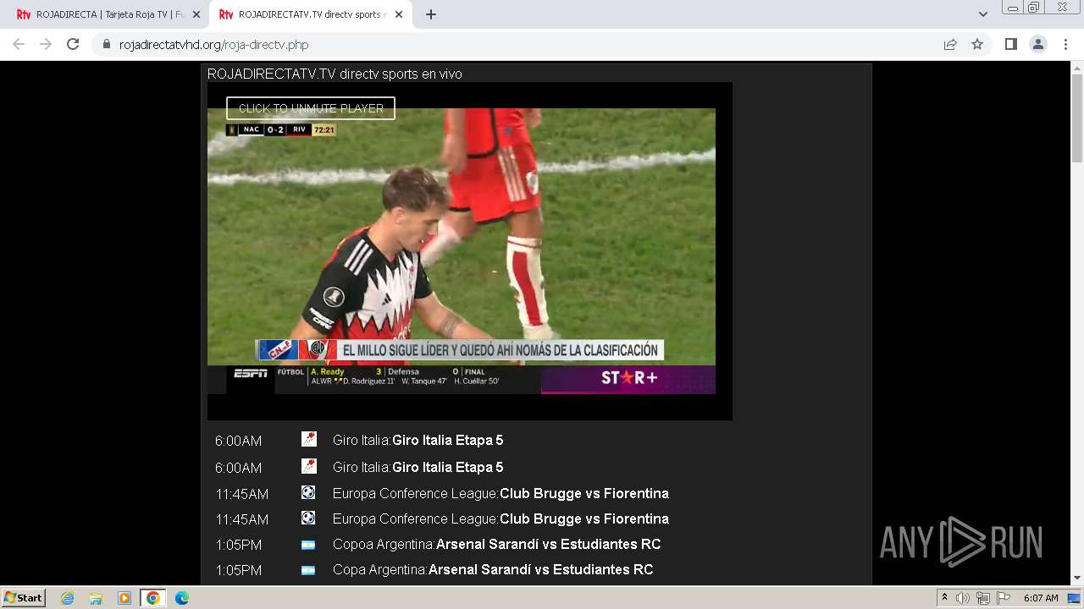
Task: Close the ROJADIRECTATV.TV directv tab
Action: [399, 14]
